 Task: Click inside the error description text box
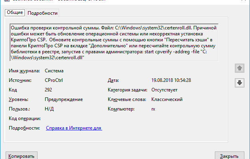pos(114,43)
